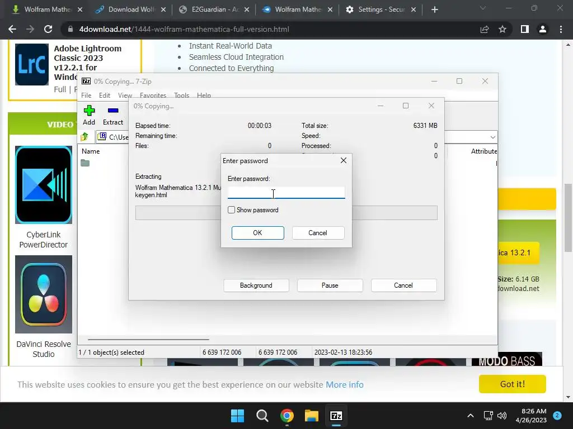Click the Enter password text field
The height and width of the screenshot is (429, 573).
(x=286, y=193)
